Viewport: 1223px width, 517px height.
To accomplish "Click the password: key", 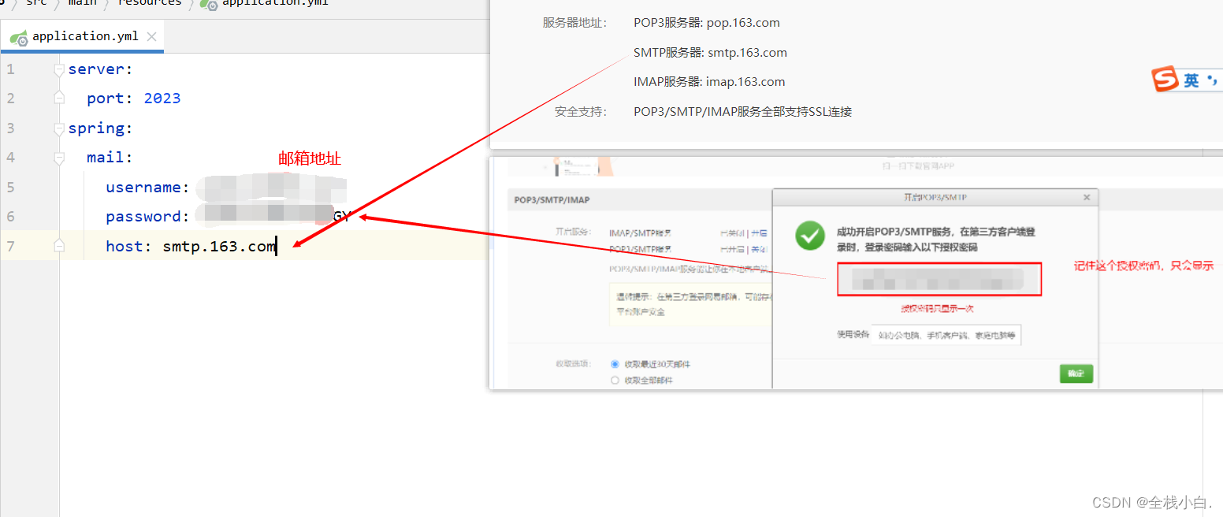I will [148, 217].
